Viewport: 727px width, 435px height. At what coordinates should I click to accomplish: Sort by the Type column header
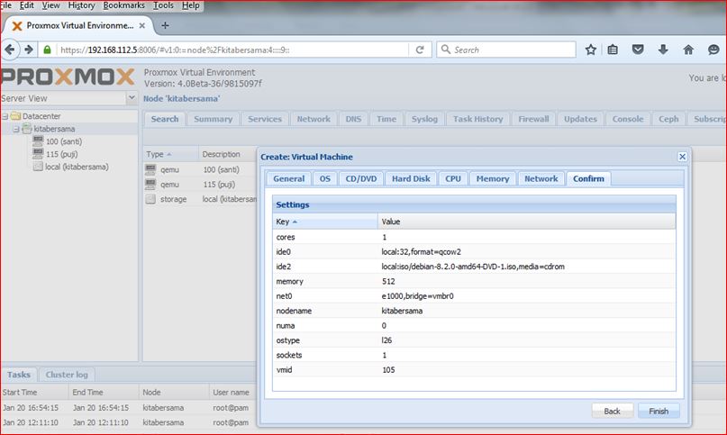coord(170,154)
